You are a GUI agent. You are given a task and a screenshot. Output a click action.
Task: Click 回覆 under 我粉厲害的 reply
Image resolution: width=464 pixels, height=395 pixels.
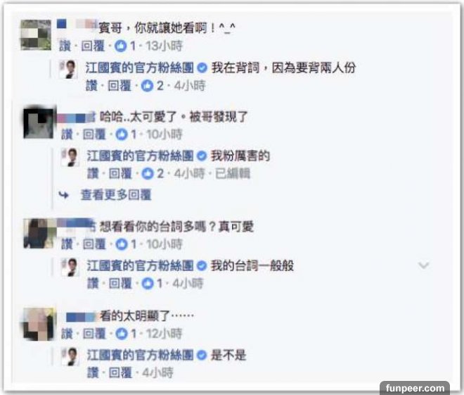tap(120, 174)
